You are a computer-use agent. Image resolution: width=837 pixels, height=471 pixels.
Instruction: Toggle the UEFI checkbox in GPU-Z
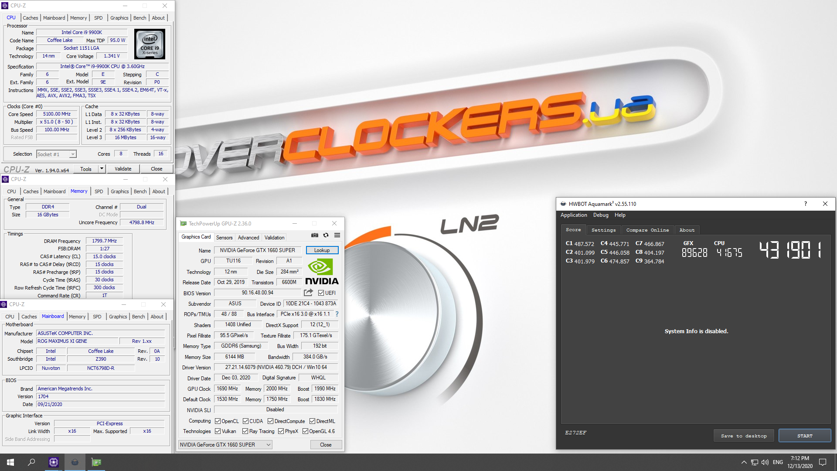point(321,293)
